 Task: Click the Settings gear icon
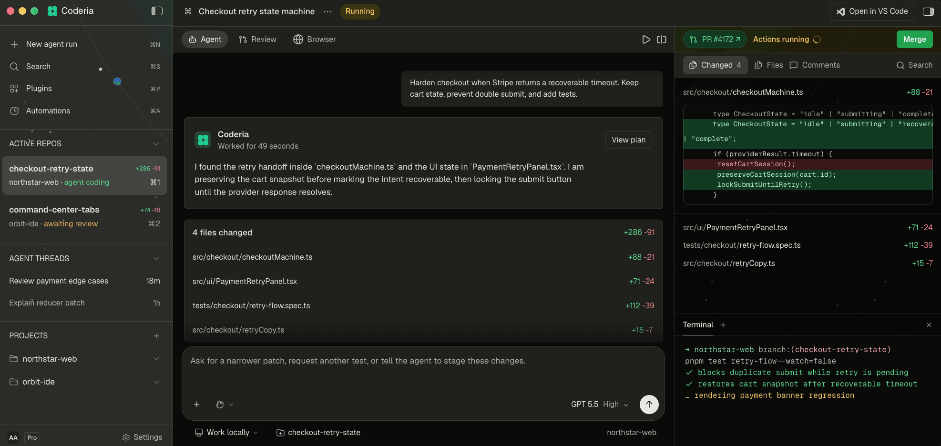[126, 437]
